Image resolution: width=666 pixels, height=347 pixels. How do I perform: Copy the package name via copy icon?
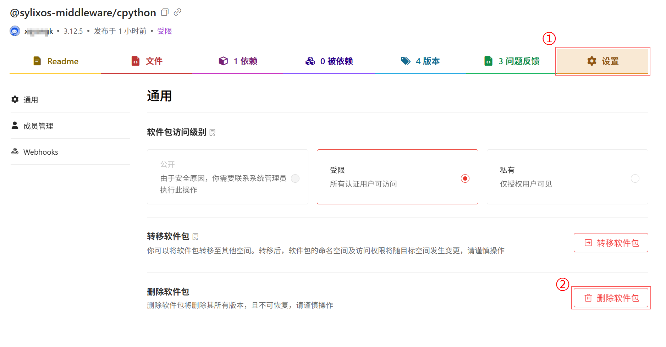pos(165,12)
